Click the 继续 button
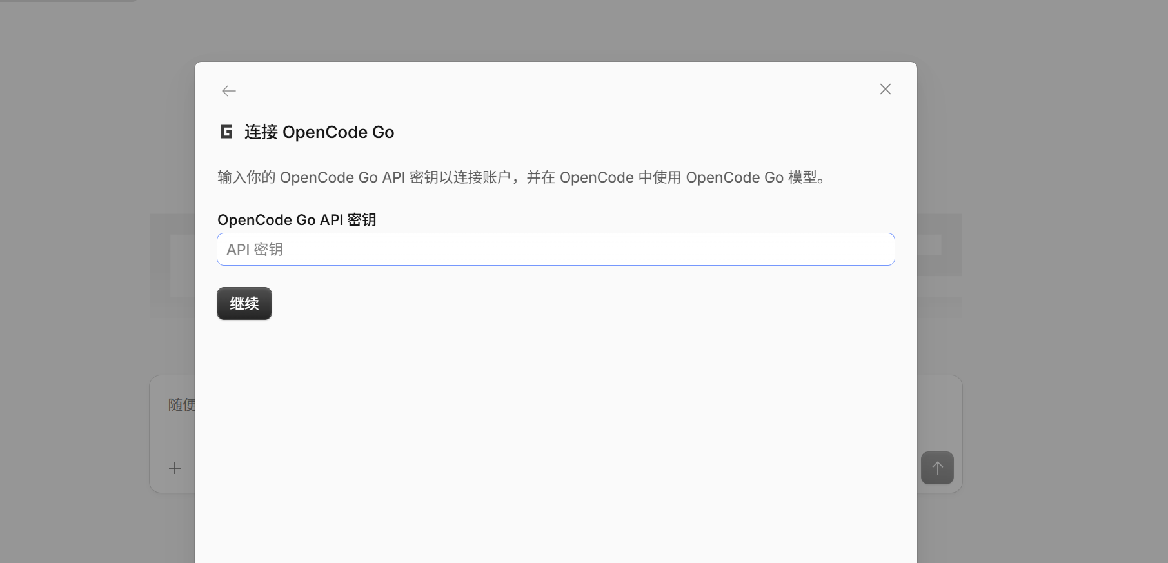1168x563 pixels. pyautogui.click(x=244, y=303)
